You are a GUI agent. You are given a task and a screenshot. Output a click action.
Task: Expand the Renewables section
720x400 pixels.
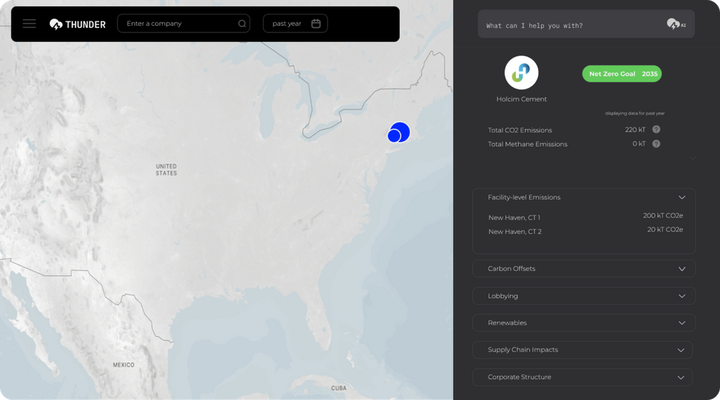[x=681, y=323]
